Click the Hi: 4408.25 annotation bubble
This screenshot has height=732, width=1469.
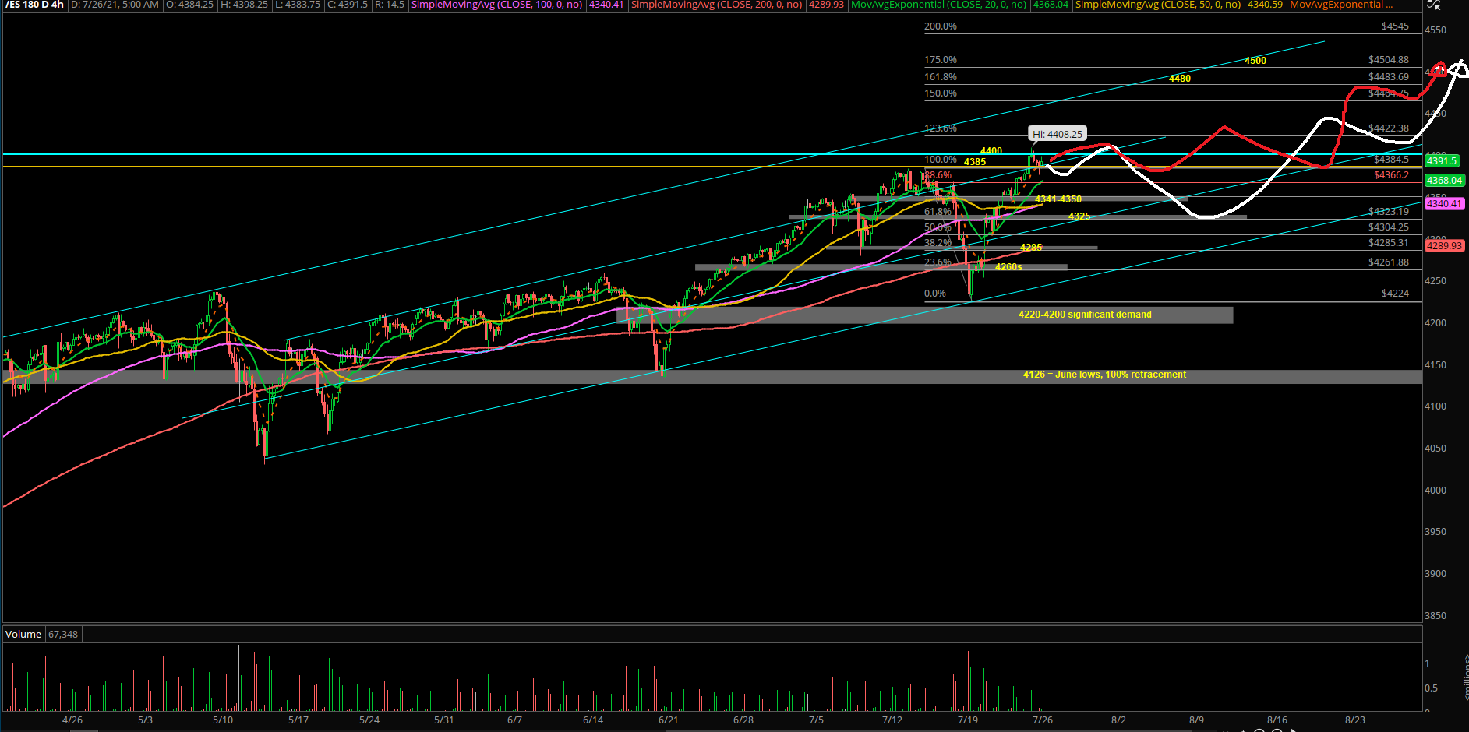(x=1057, y=133)
